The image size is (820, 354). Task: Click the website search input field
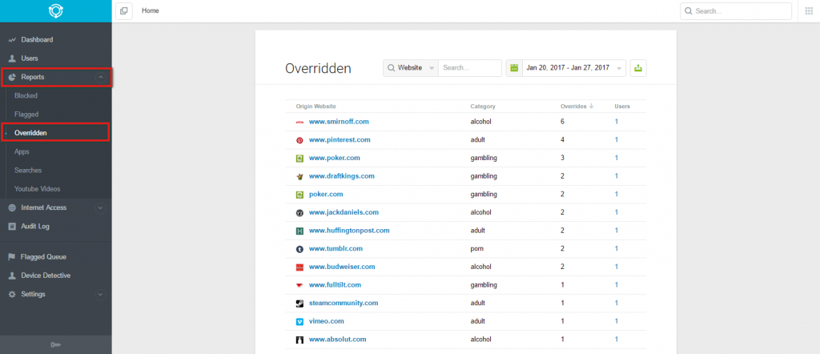tap(470, 68)
